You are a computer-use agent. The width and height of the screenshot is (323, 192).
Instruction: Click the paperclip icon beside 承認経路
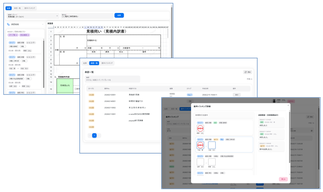(9, 25)
